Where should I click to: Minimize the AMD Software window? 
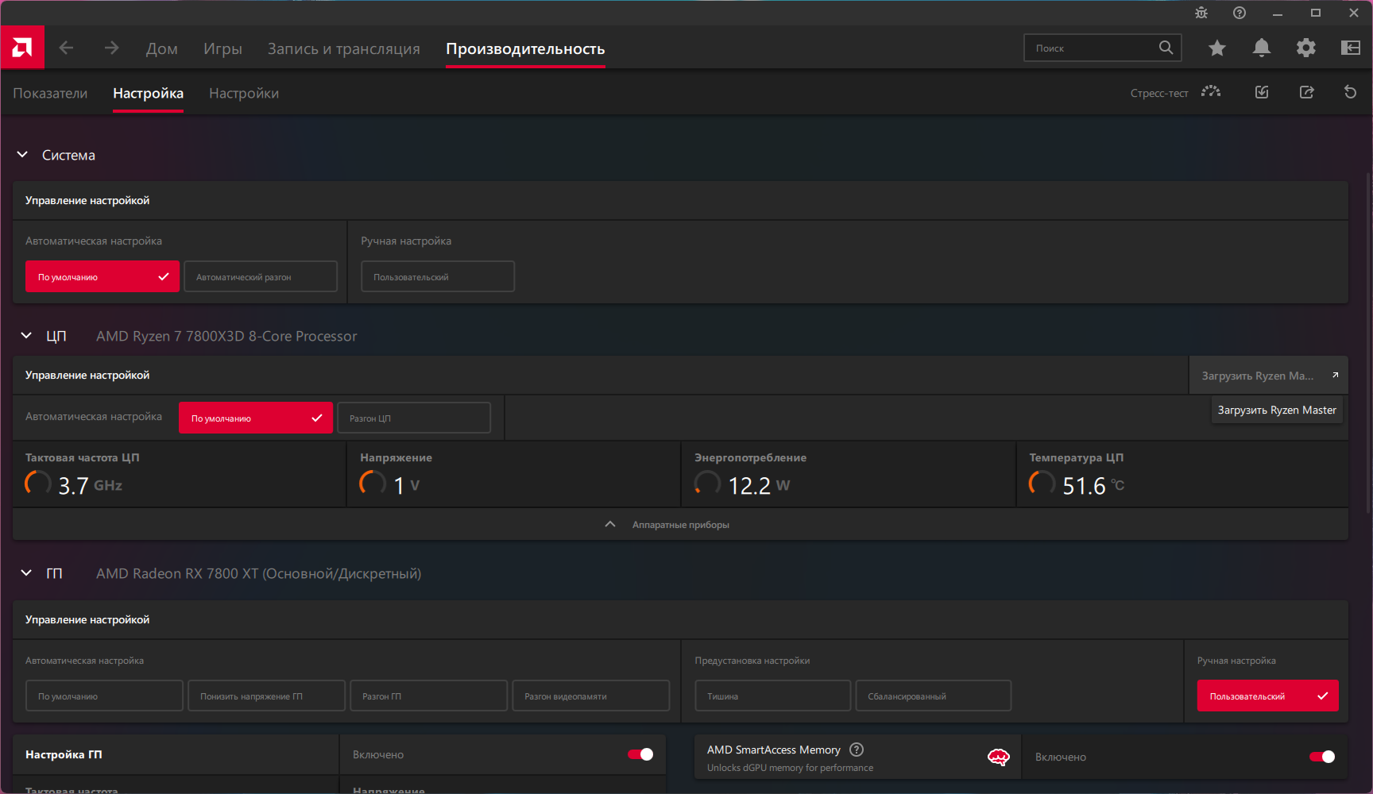[1278, 13]
